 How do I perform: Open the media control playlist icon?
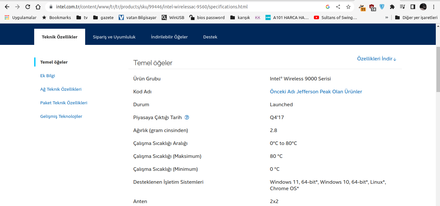(402, 7)
